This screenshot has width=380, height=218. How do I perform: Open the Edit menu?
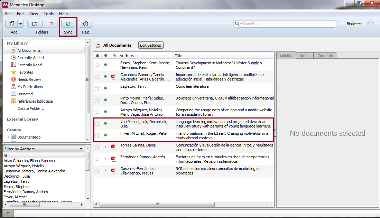click(x=20, y=14)
